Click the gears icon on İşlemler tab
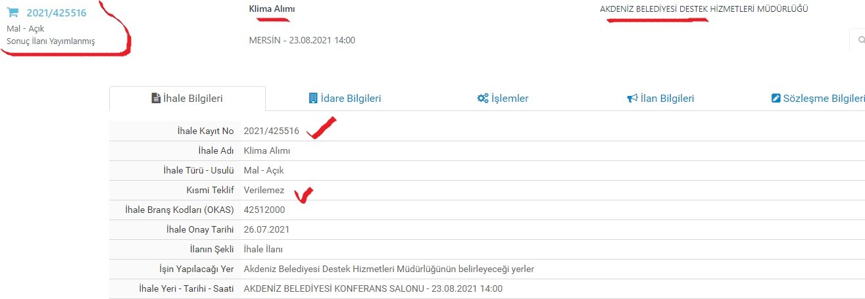865x299 pixels. [483, 99]
